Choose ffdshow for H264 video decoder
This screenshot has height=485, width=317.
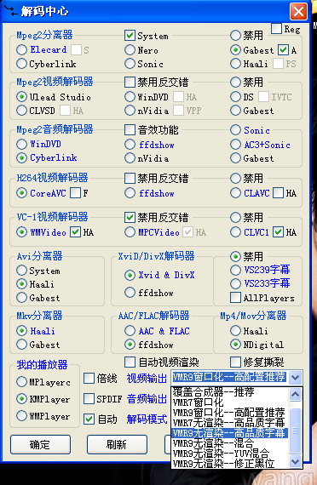pos(130,193)
